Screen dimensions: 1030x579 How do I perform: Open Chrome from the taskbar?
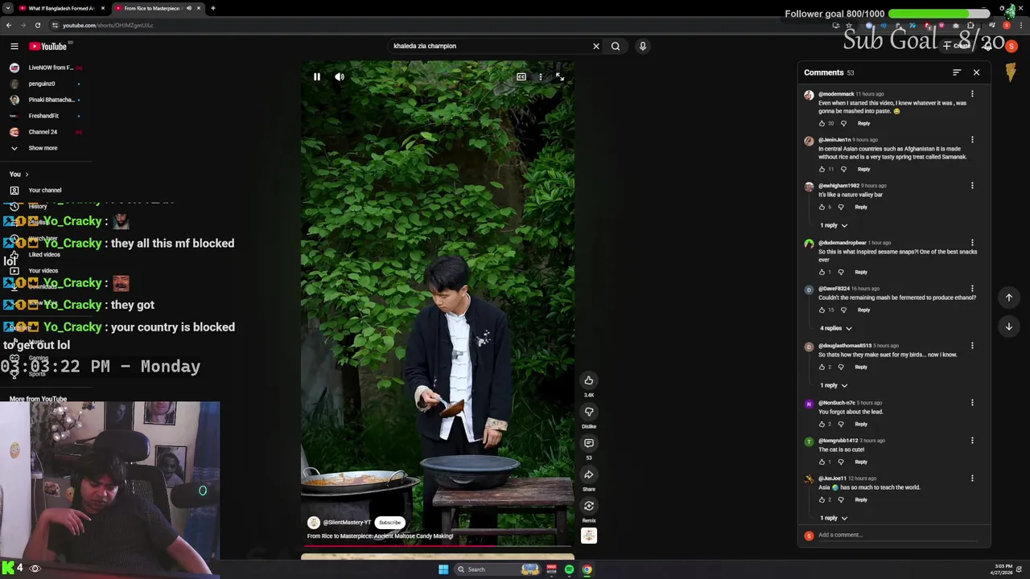[x=587, y=569]
